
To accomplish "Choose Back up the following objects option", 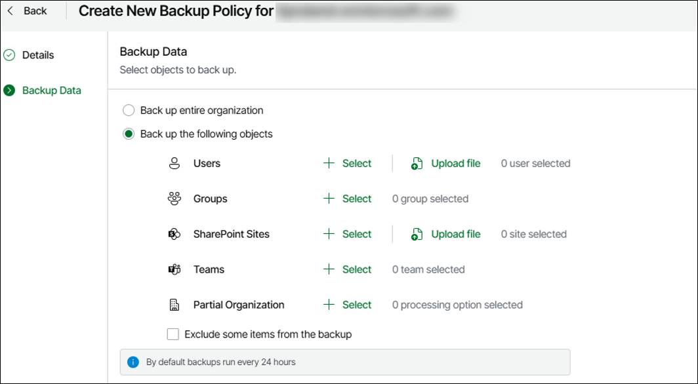I will pyautogui.click(x=129, y=134).
